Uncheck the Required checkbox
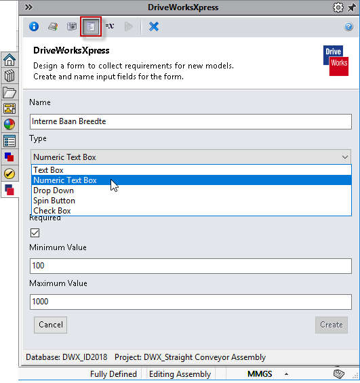This screenshot has height=383, width=360. [x=35, y=233]
